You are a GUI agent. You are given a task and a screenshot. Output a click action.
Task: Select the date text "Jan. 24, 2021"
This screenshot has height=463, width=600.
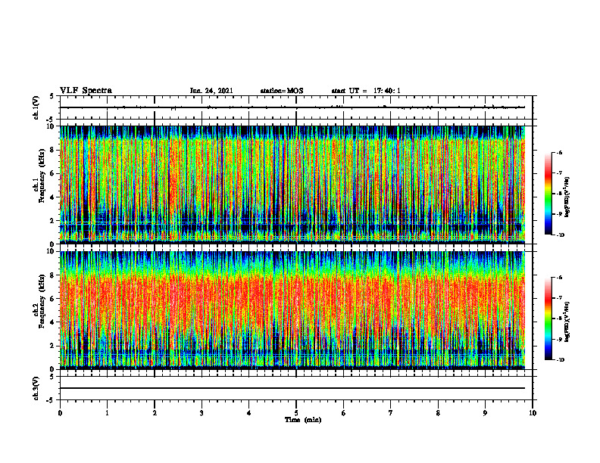(x=211, y=91)
